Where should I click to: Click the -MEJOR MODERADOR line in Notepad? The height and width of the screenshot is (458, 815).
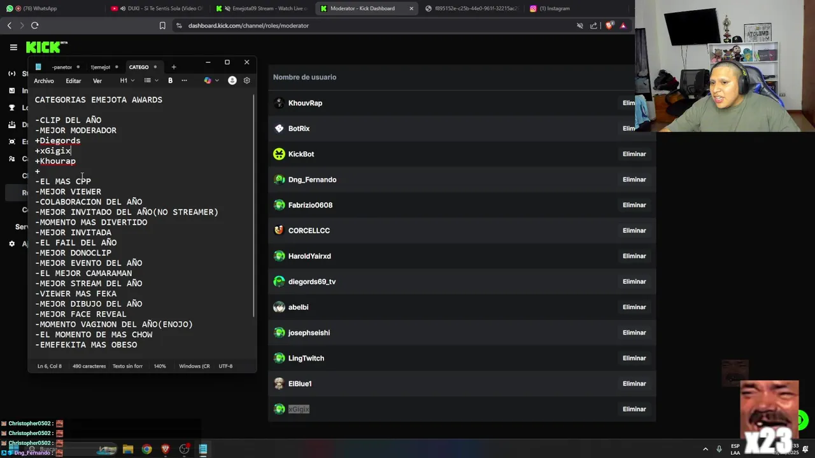(x=76, y=130)
